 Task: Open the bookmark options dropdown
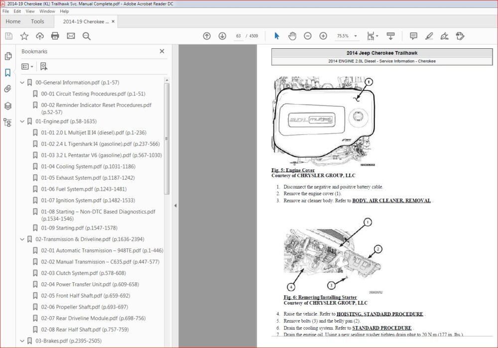click(27, 66)
